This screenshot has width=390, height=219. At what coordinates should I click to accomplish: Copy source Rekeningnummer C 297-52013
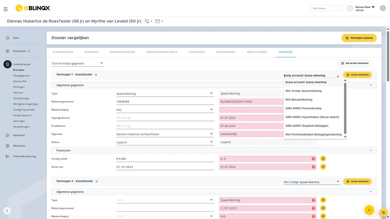pyautogui.click(x=323, y=208)
